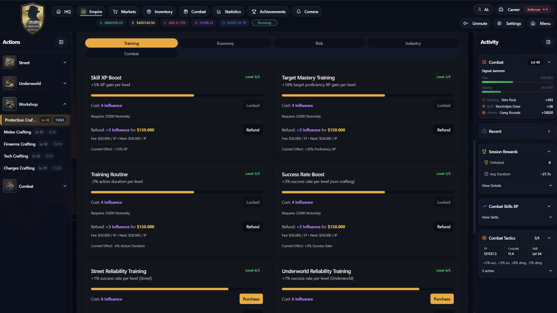The height and width of the screenshot is (313, 557).
Task: Open the Markets menu
Action: (124, 12)
